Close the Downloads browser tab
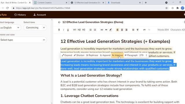 point(140,3)
